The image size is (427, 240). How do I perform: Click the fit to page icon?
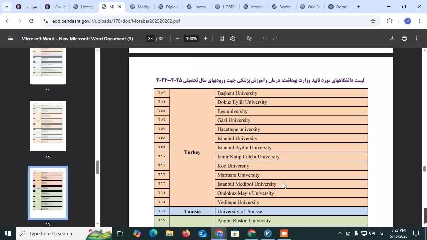point(222,38)
